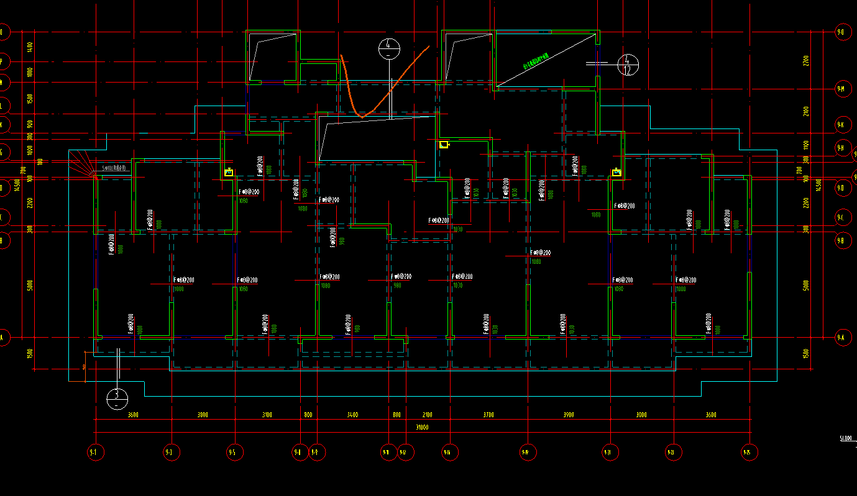Pick the red fan-shaped stair symbol
The width and height of the screenshot is (857, 496).
coord(83,163)
